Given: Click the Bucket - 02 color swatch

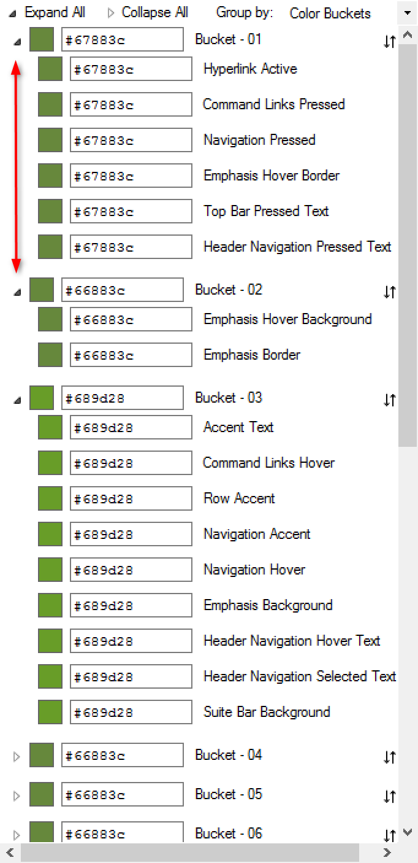Looking at the screenshot, I should [42, 290].
